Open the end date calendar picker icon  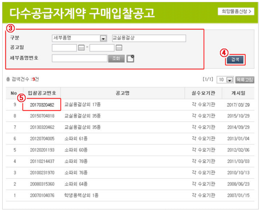(119, 48)
